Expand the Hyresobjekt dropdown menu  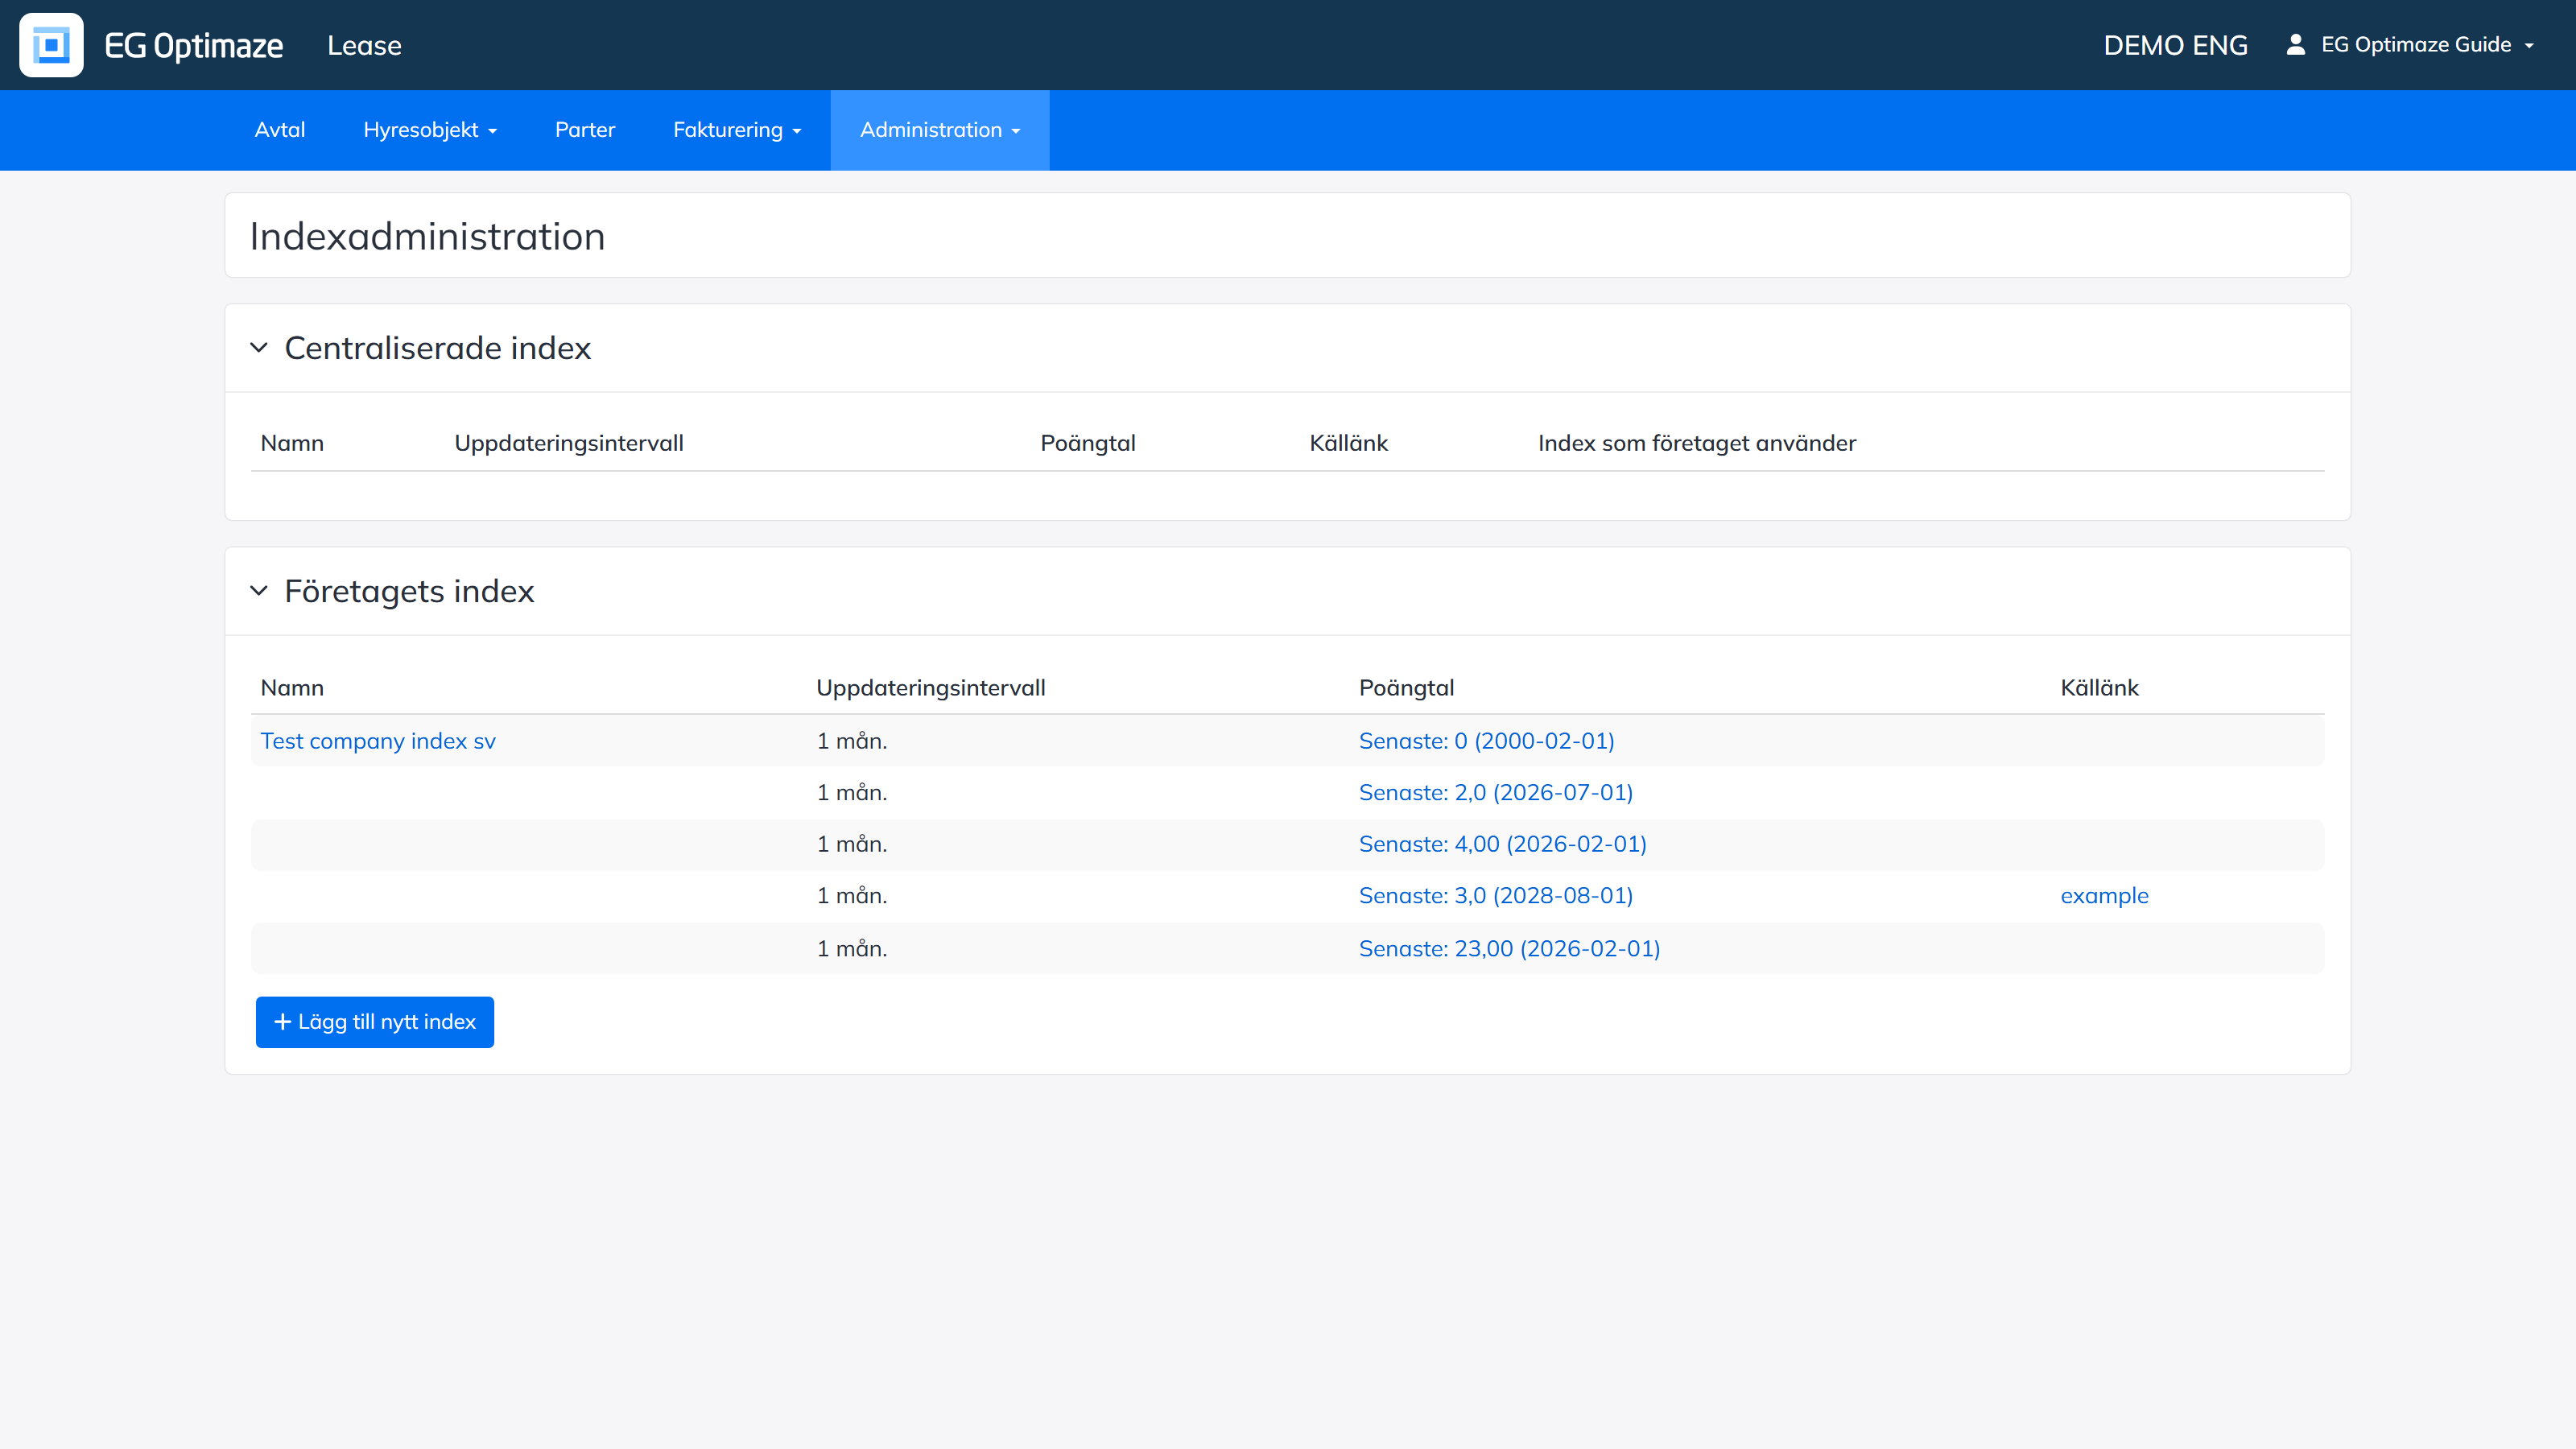point(430,130)
